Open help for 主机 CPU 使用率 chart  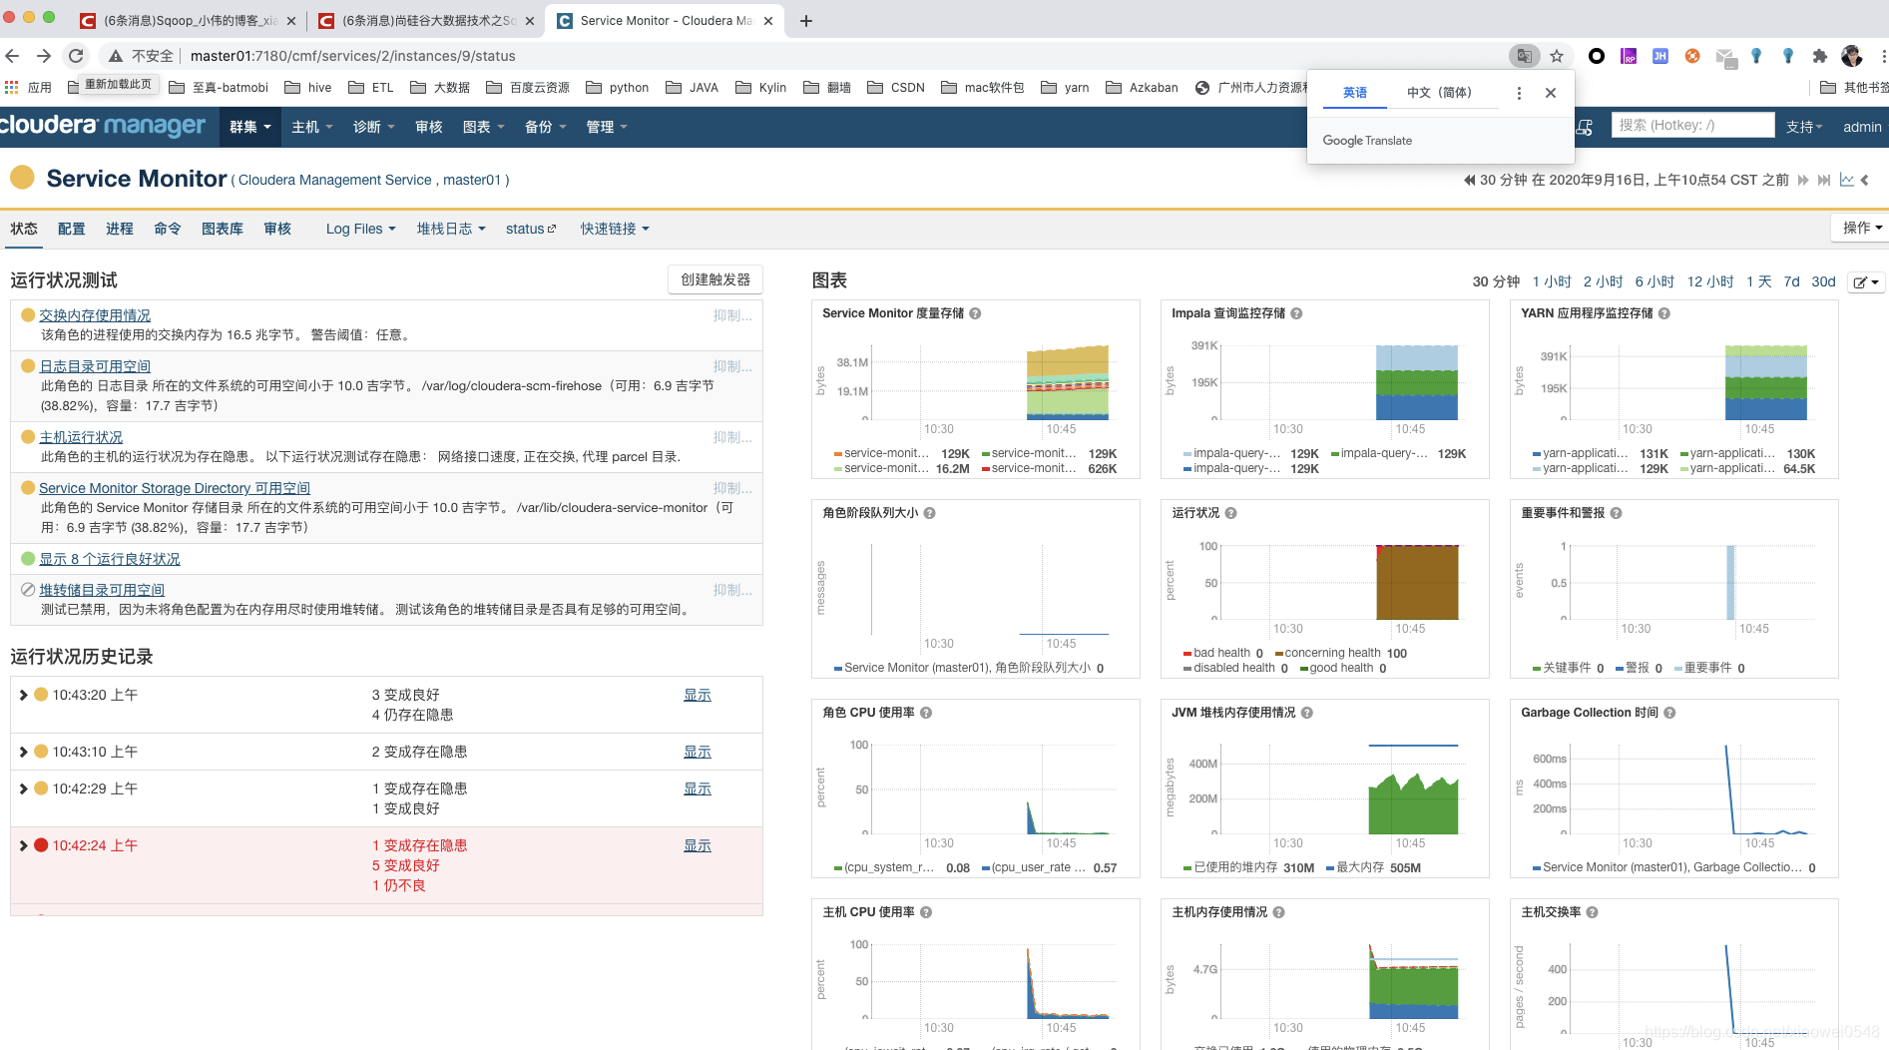pyautogui.click(x=925, y=912)
